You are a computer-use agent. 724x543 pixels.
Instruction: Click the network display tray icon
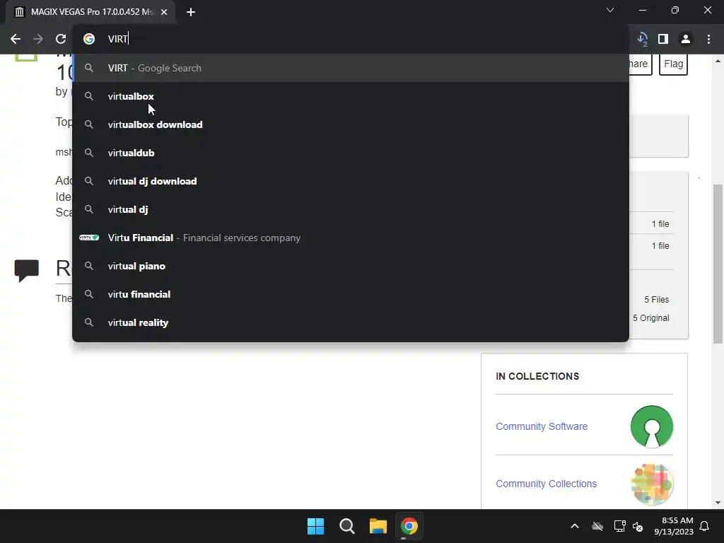[619, 526]
